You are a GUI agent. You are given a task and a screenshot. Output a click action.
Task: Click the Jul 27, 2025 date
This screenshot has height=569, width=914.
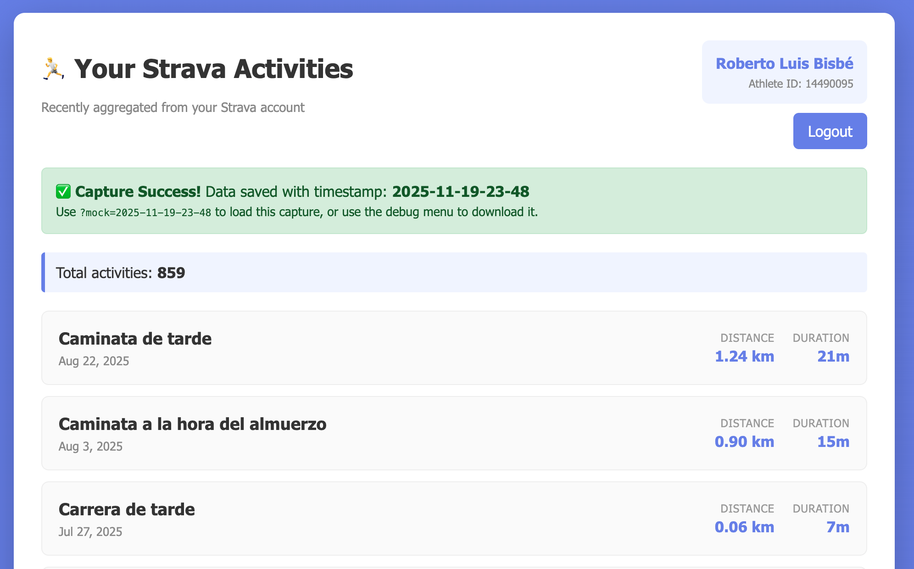coord(90,532)
